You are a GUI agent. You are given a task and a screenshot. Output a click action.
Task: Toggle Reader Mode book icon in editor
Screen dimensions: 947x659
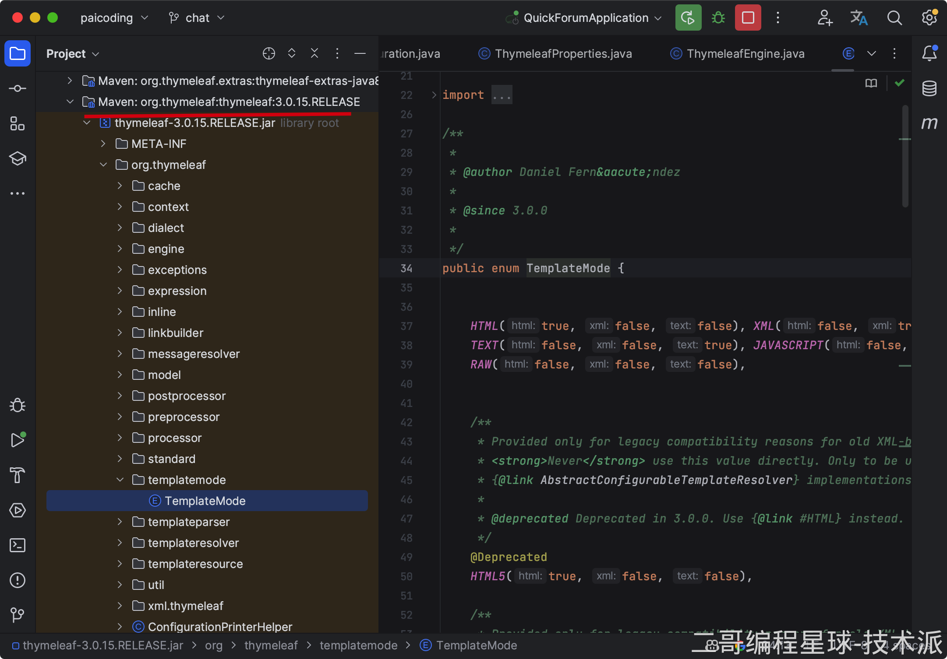coord(871,83)
